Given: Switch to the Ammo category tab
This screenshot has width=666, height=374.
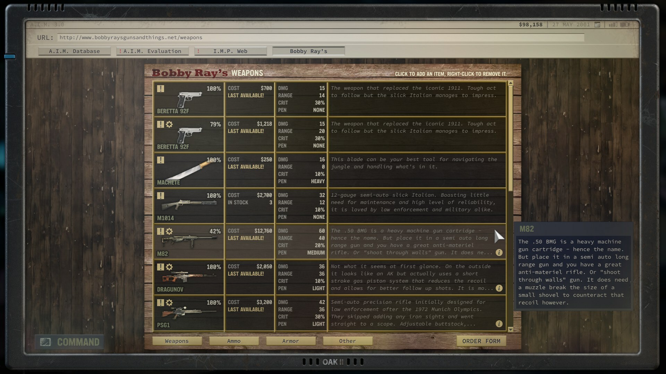Looking at the screenshot, I should (234, 341).
